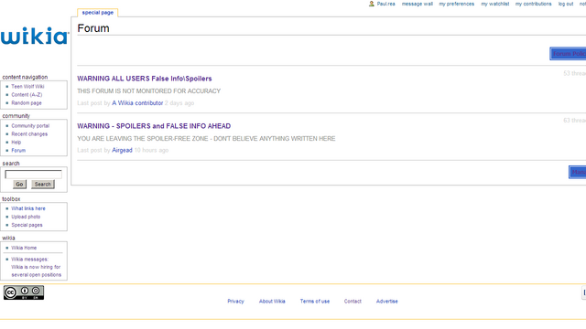Open Content (A-Z) link
586x329 pixels.
coord(27,94)
